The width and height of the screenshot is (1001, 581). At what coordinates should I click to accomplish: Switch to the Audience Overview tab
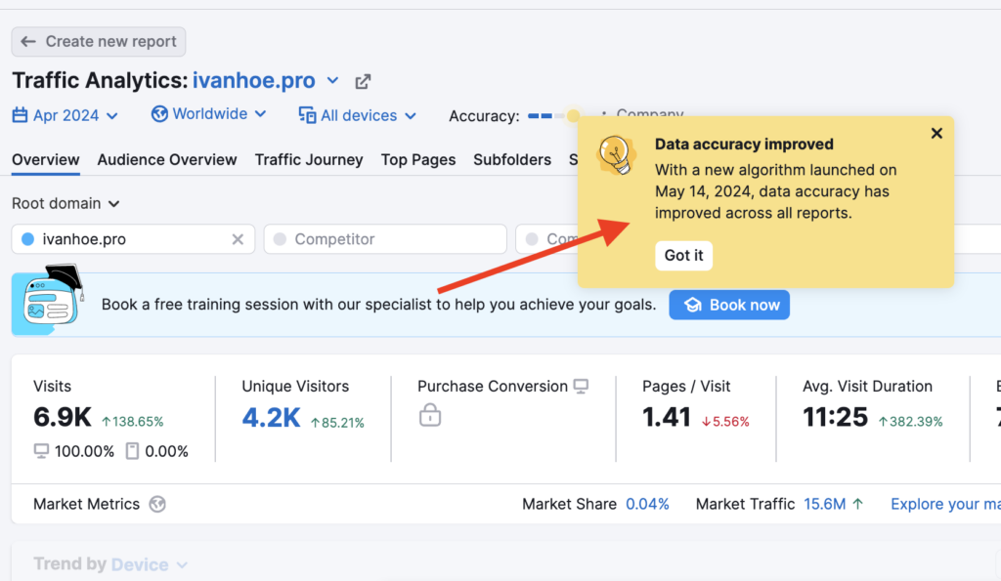[x=167, y=159]
